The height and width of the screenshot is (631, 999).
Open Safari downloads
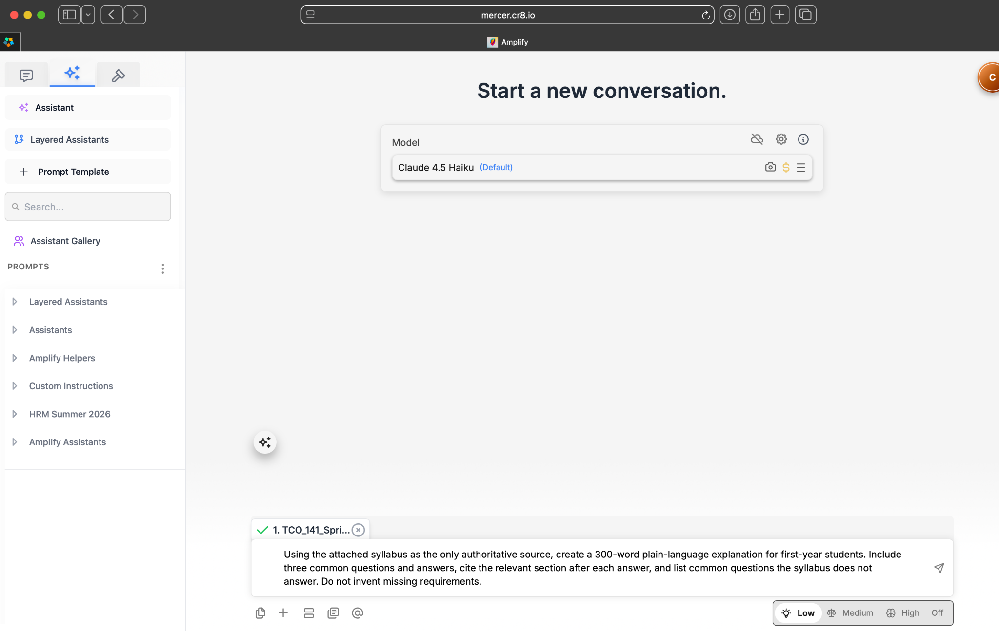click(x=730, y=15)
